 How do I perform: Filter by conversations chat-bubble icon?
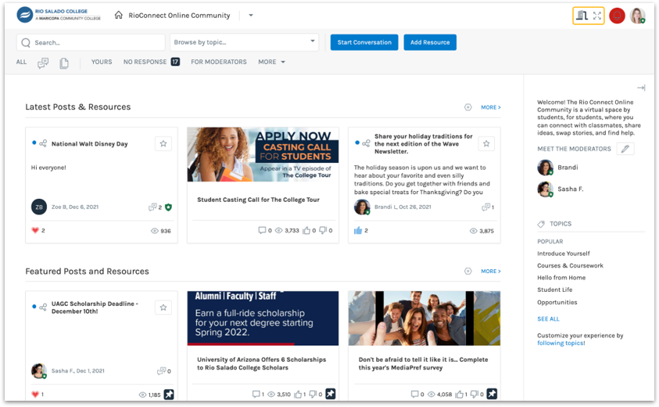43,63
